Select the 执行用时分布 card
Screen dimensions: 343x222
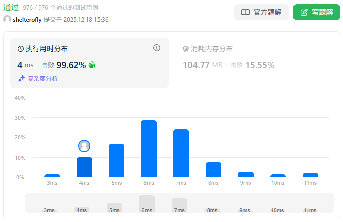pos(89,63)
